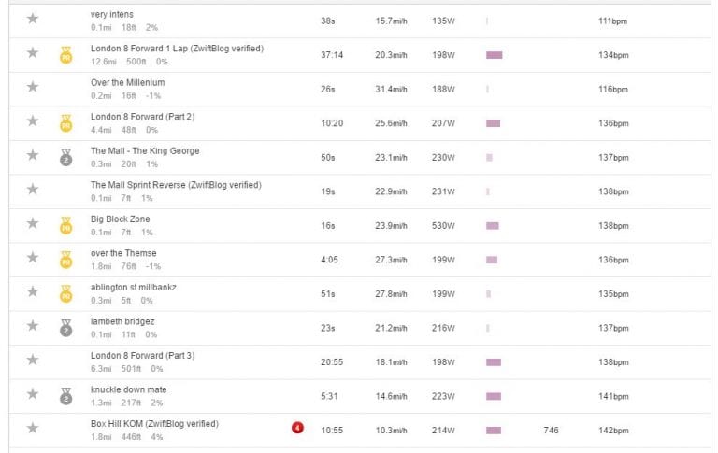The width and height of the screenshot is (718, 453).
Task: Click the red rank badge on Box Hill KOM
Action: pos(297,428)
